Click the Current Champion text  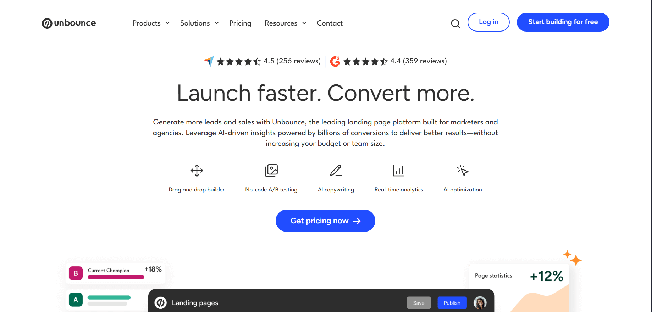pyautogui.click(x=109, y=270)
